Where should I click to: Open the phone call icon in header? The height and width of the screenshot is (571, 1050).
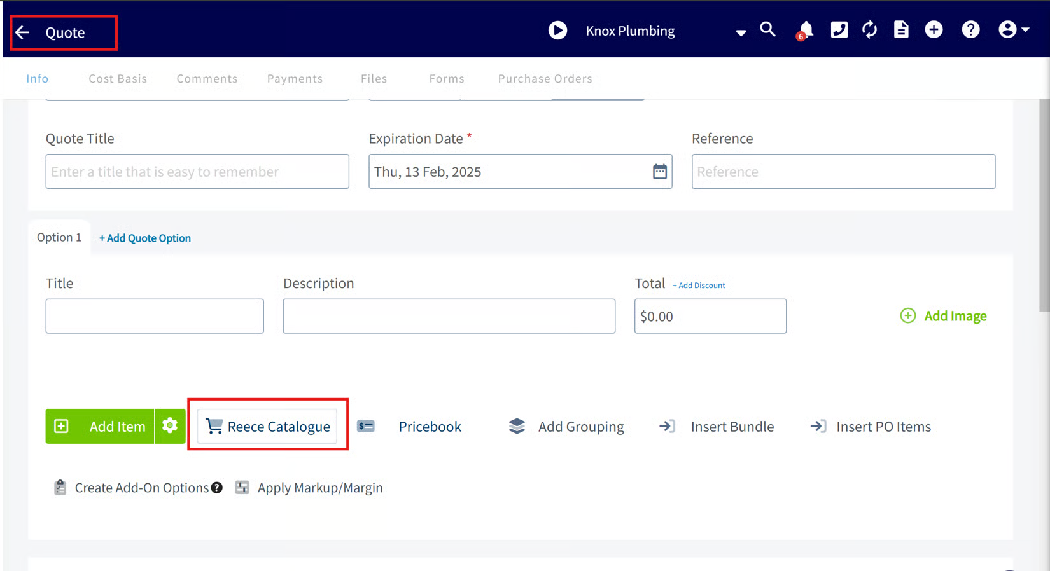(839, 30)
